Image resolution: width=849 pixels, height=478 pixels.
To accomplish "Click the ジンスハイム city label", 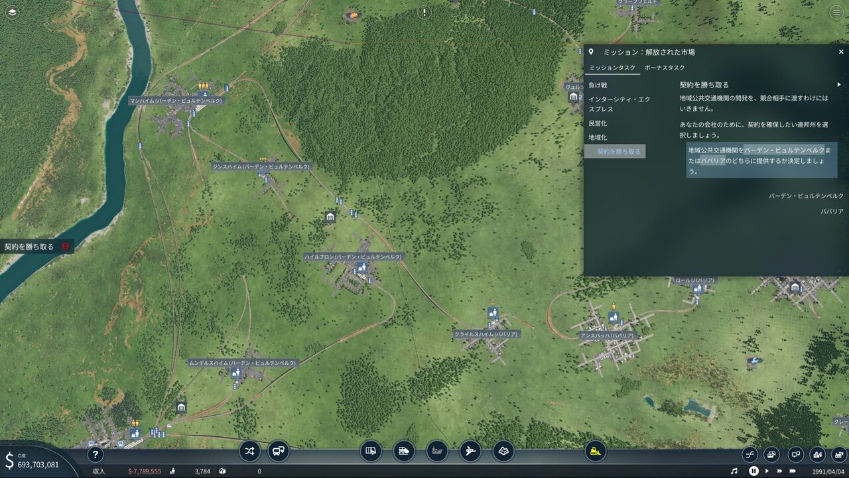I will tap(261, 167).
